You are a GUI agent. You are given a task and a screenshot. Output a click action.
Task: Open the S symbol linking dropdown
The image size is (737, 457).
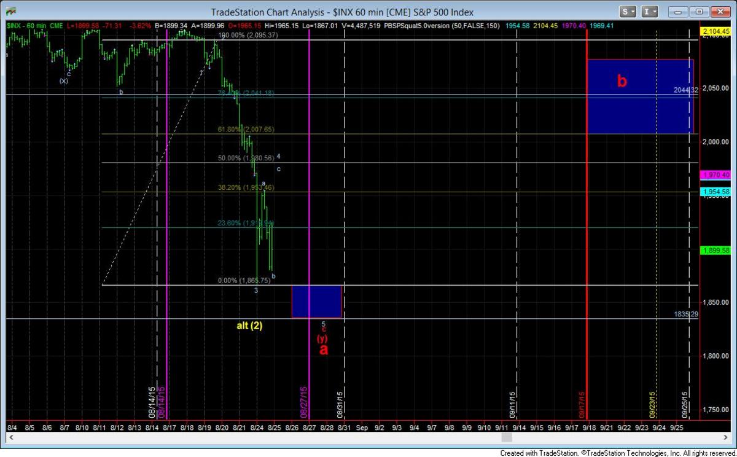pos(628,12)
